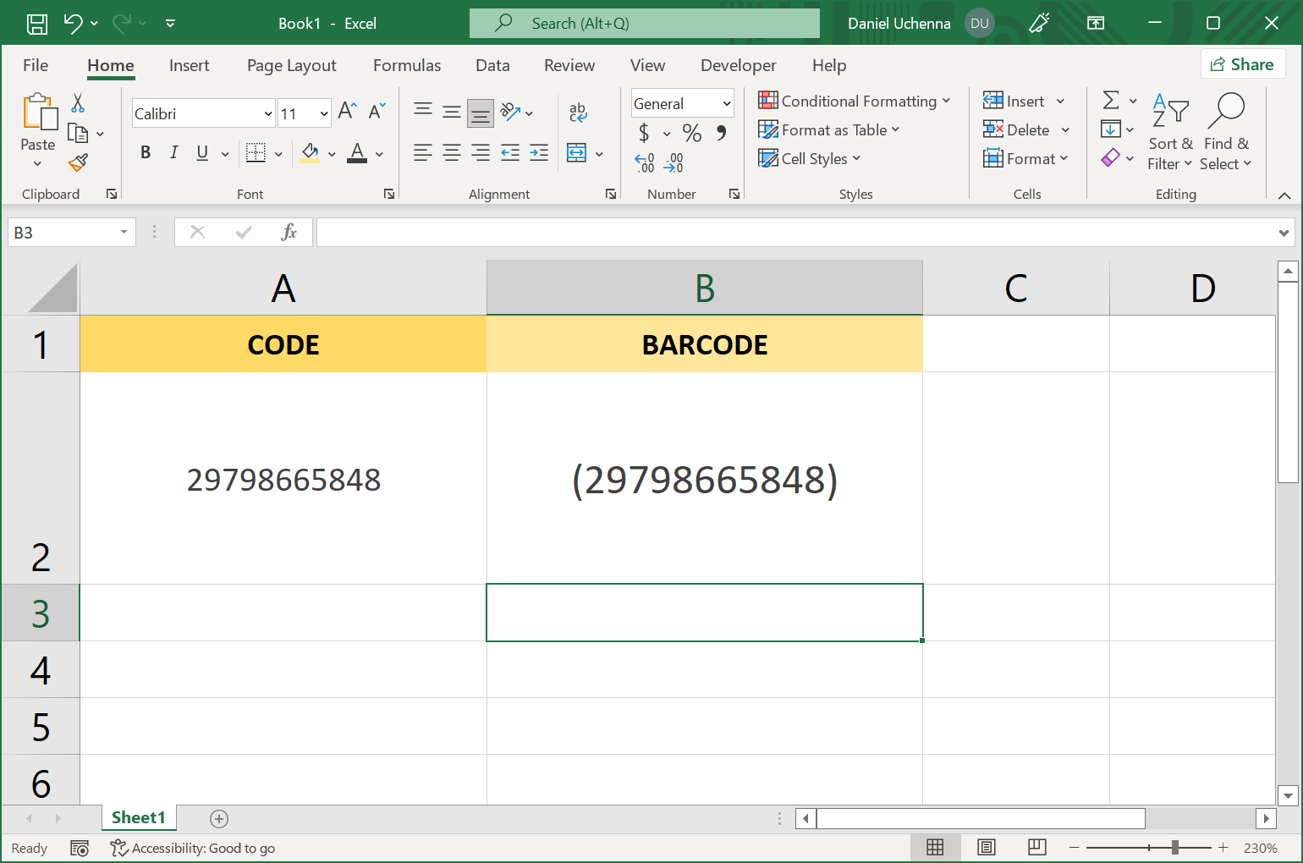Click the Share button

pyautogui.click(x=1243, y=63)
